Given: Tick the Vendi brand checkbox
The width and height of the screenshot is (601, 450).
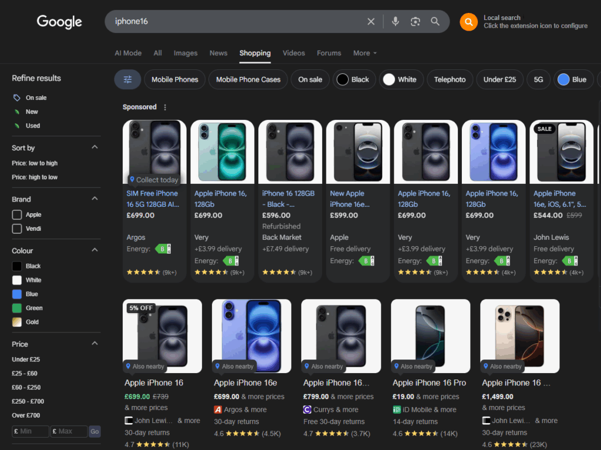Looking at the screenshot, I should (x=17, y=229).
